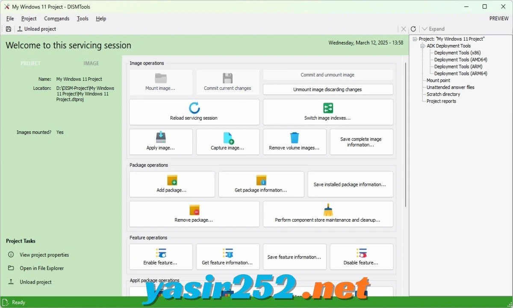This screenshot has width=513, height=308.
Task: Click Unload project in the top toolbar
Action: coord(37,29)
